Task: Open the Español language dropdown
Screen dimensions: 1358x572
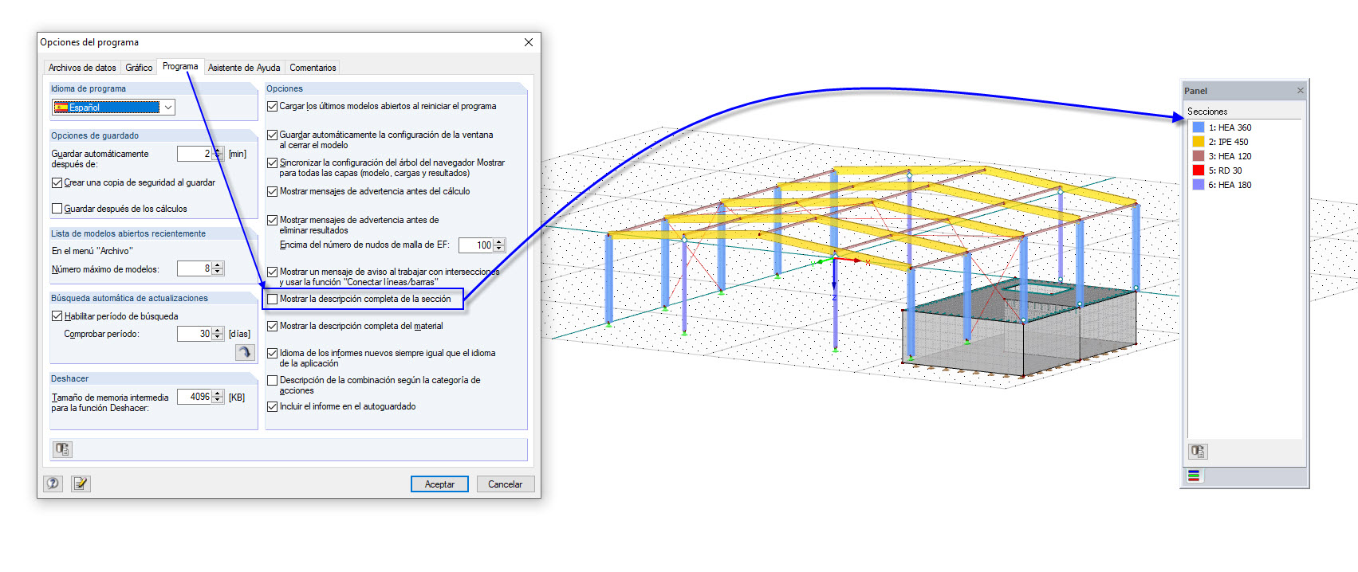Action: point(168,107)
